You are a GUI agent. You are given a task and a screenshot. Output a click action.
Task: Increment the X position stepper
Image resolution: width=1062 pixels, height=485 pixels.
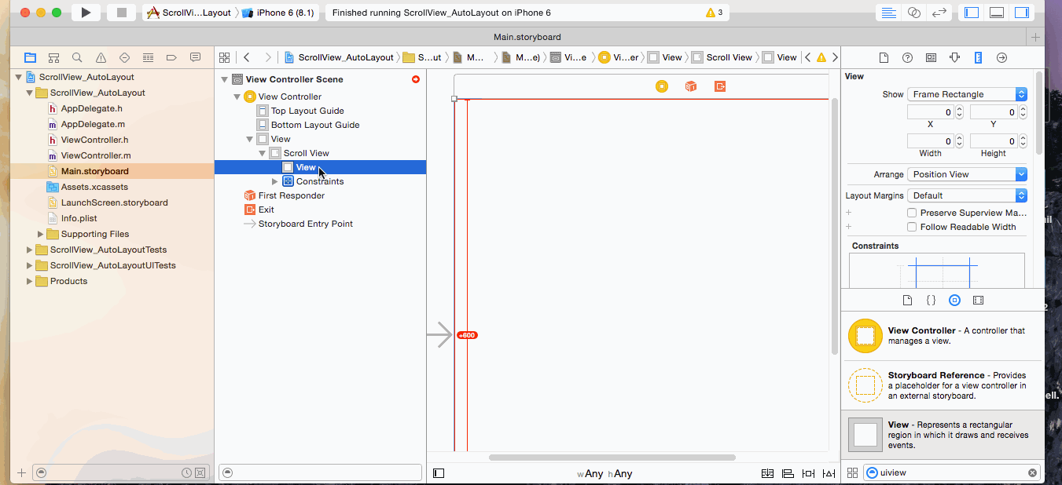[960, 110]
